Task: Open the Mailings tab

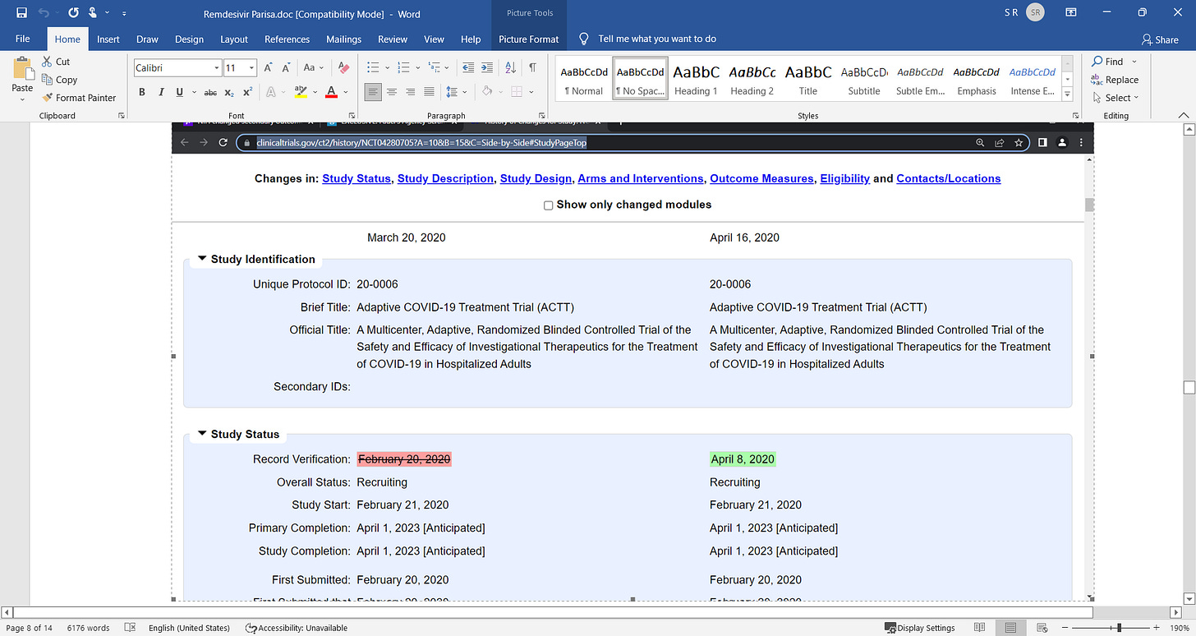Action: click(x=343, y=39)
